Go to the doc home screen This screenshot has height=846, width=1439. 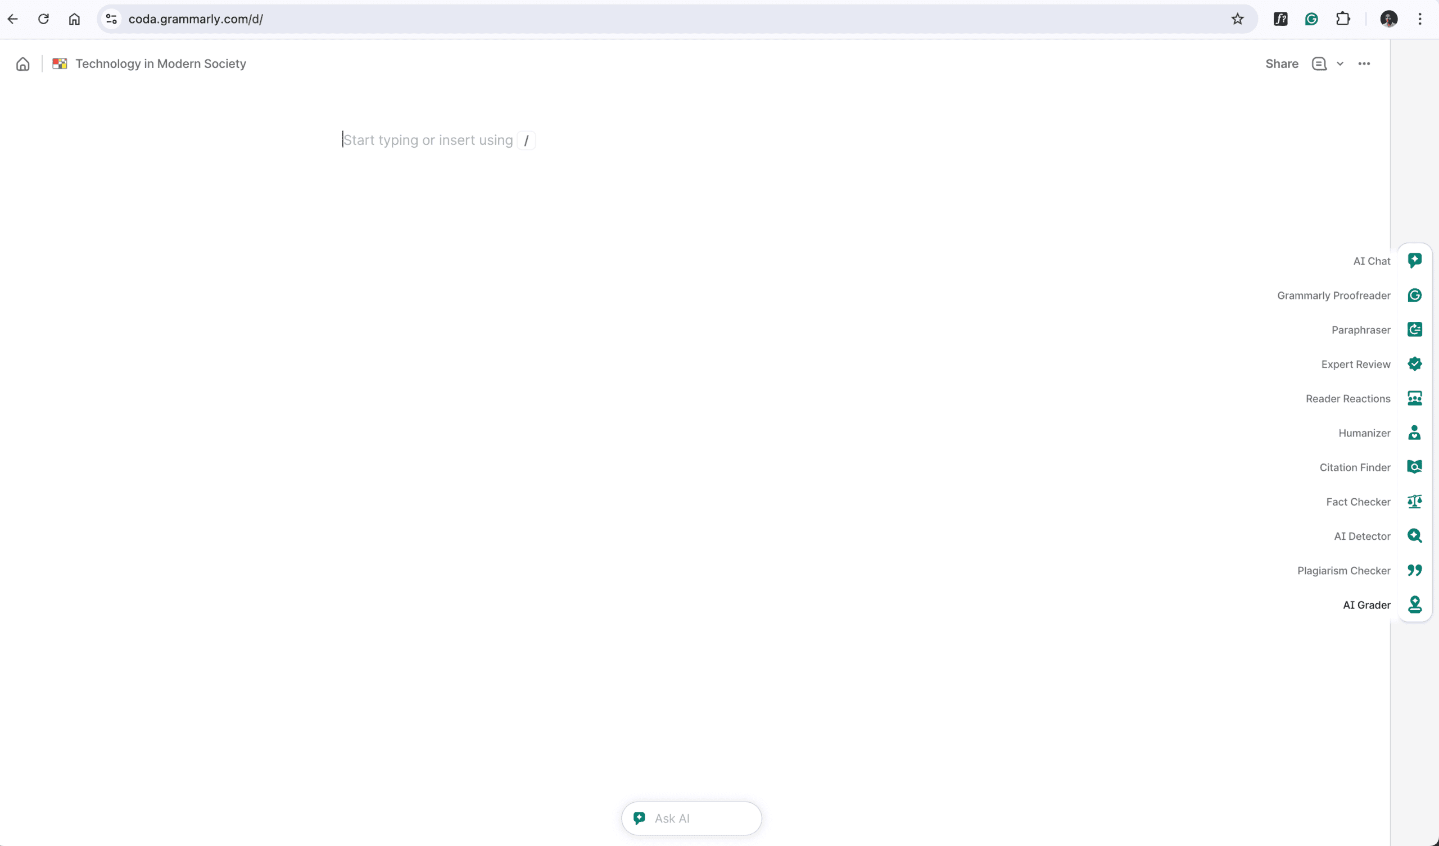point(22,64)
